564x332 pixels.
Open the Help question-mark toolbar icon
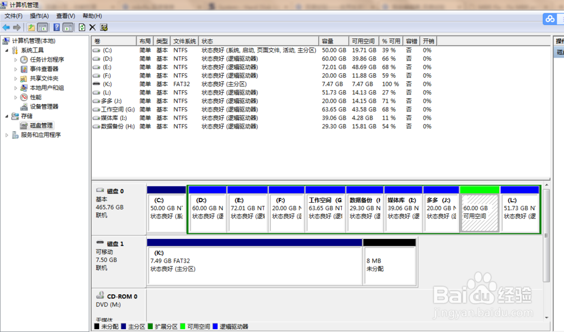coord(56,27)
